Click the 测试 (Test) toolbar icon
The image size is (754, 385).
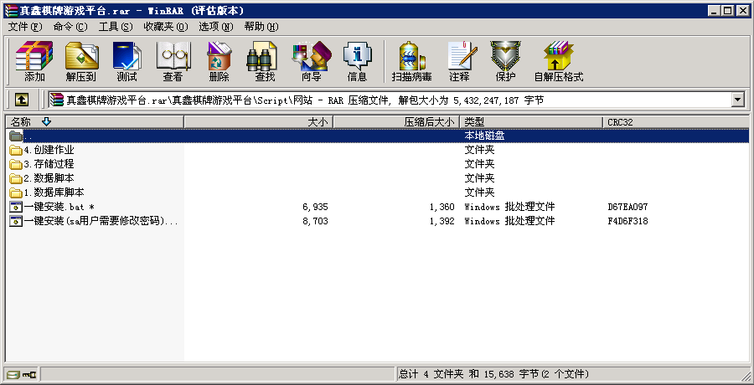coord(127,61)
